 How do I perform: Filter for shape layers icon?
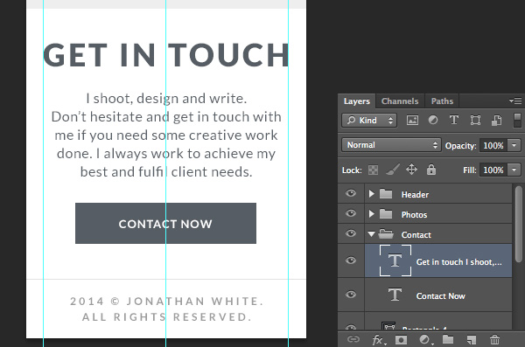pyautogui.click(x=475, y=120)
